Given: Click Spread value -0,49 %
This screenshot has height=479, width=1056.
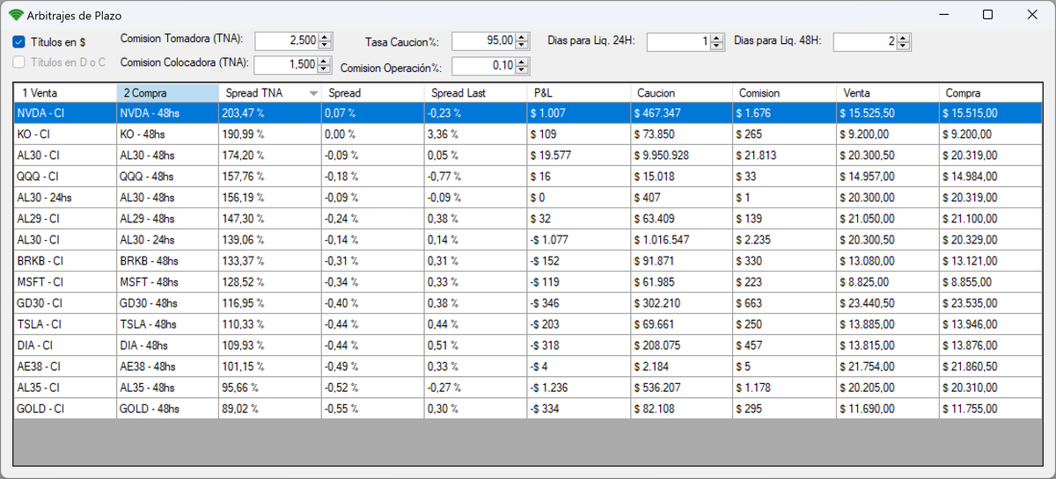Looking at the screenshot, I should pos(372,367).
